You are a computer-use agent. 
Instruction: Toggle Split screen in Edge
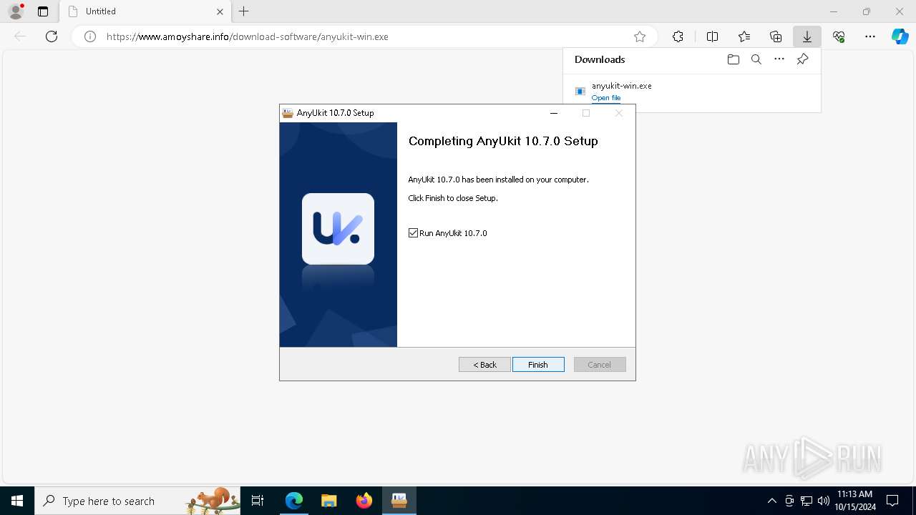click(x=712, y=36)
